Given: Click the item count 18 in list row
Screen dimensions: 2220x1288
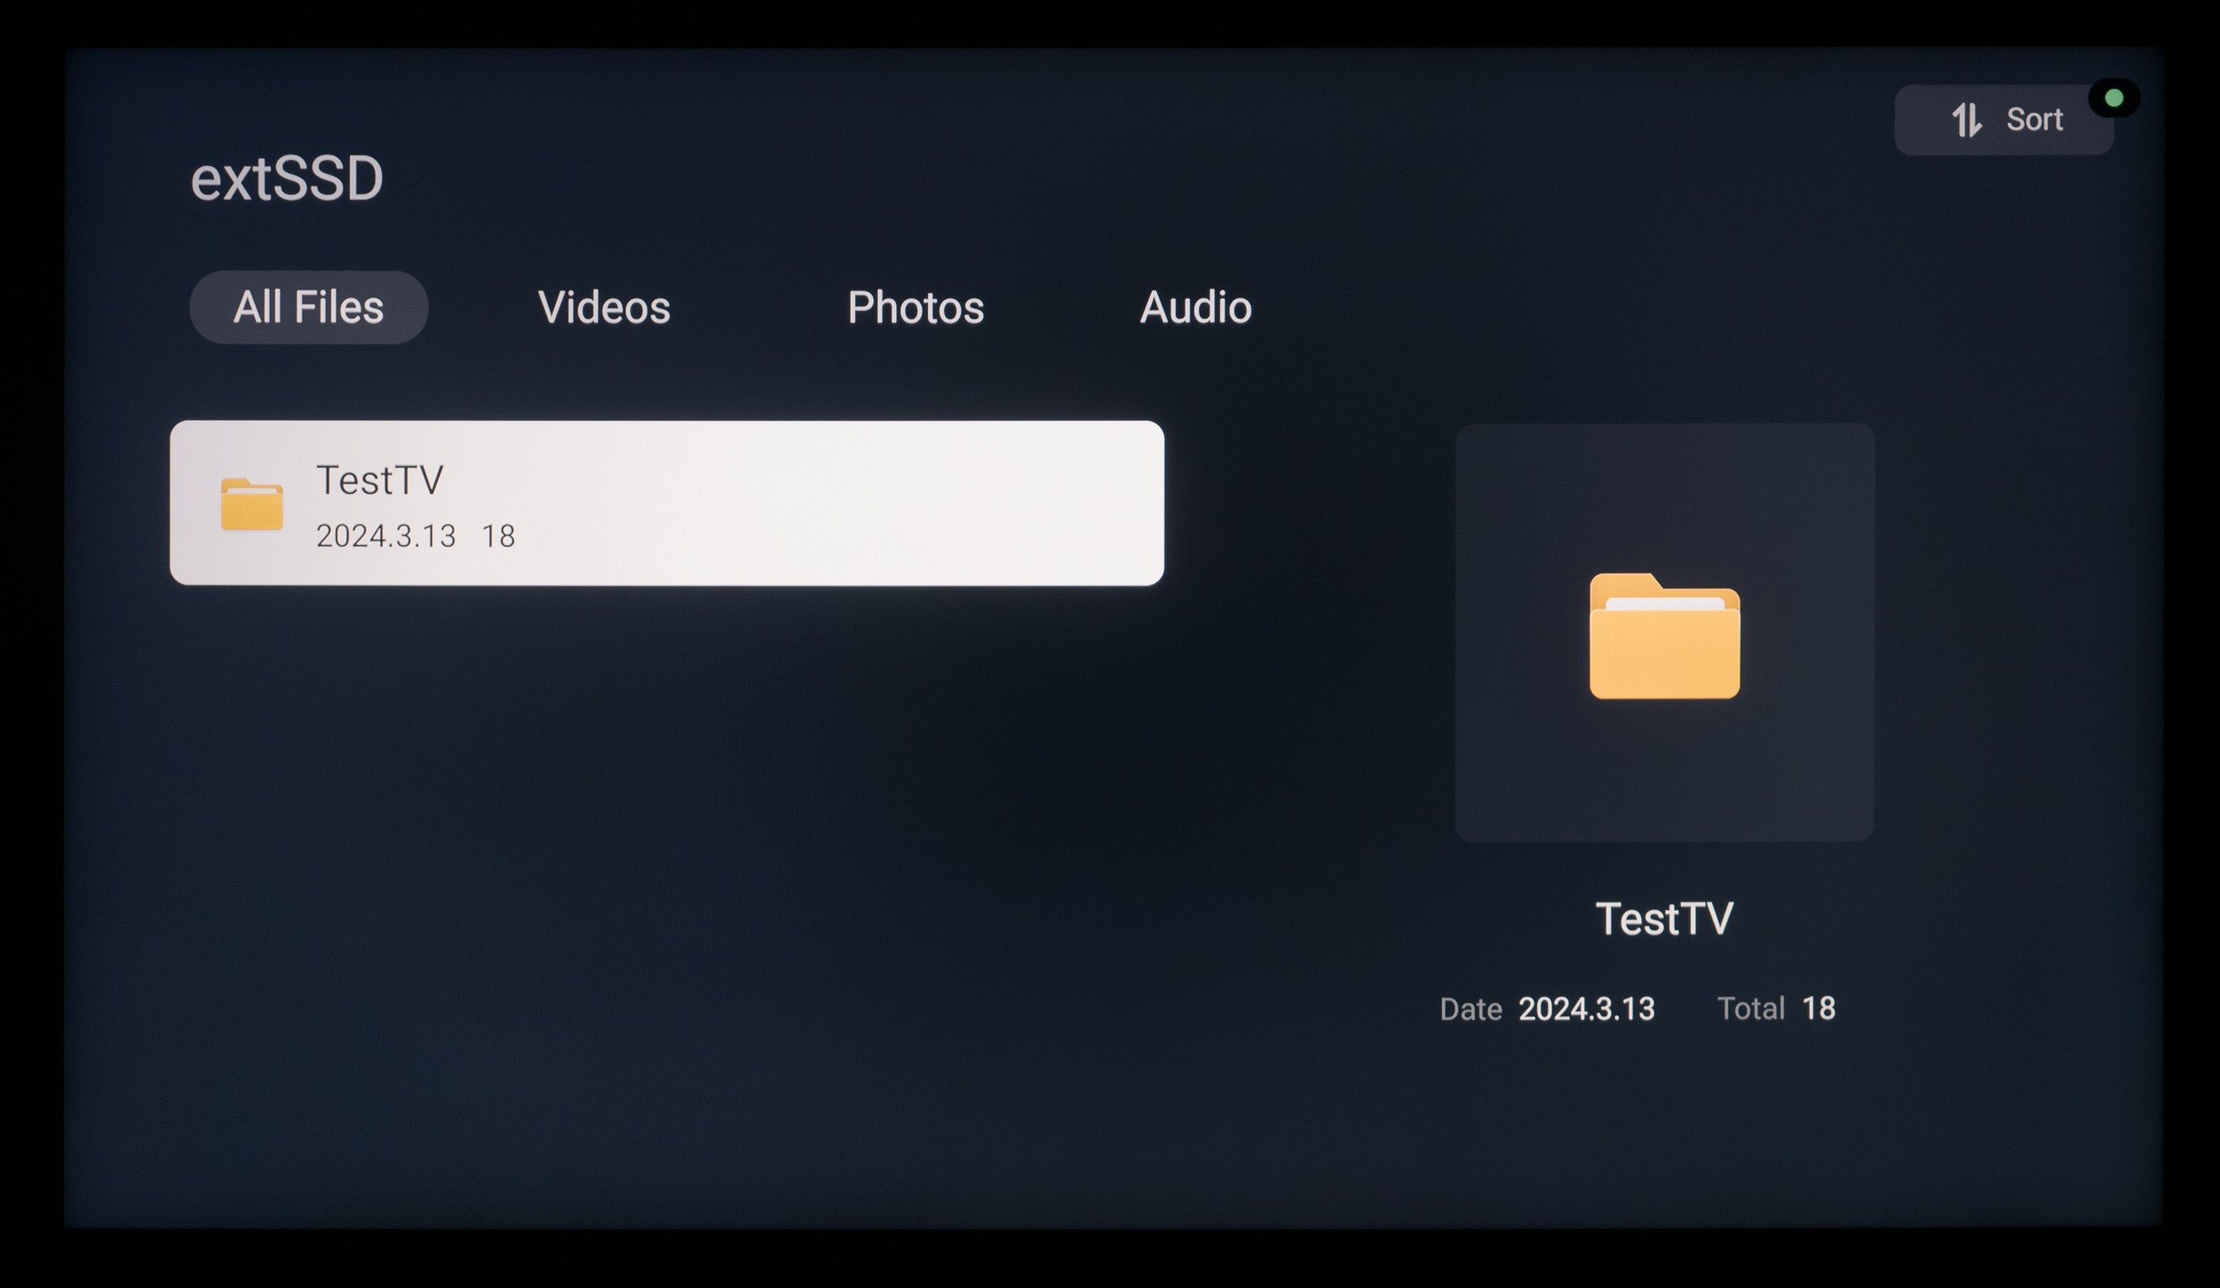Looking at the screenshot, I should (498, 536).
